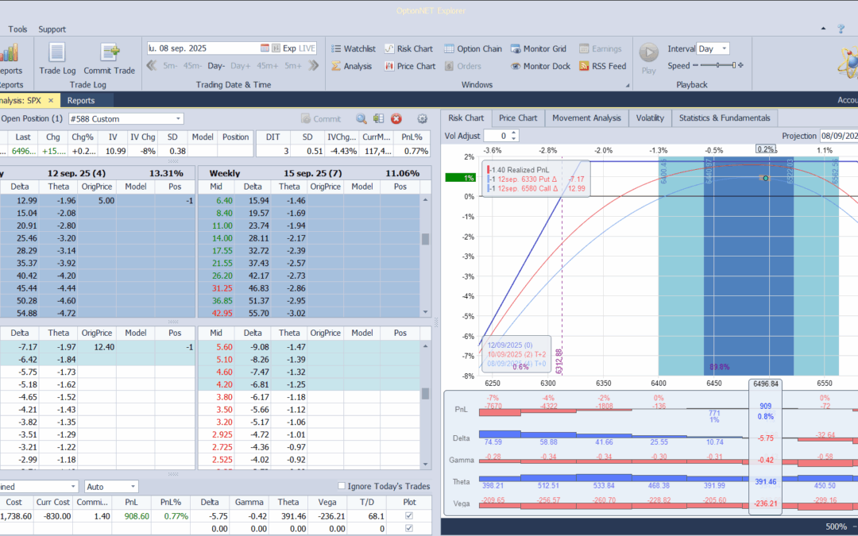Click the 12.40 OrigPrice cell in puts table
This screenshot has height=536, width=858.
(96, 347)
